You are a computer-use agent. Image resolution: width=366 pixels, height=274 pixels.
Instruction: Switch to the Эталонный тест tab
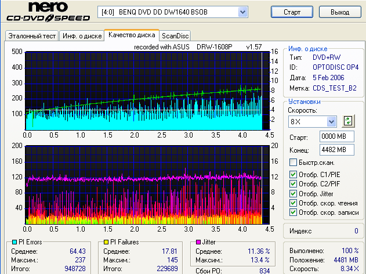point(32,36)
